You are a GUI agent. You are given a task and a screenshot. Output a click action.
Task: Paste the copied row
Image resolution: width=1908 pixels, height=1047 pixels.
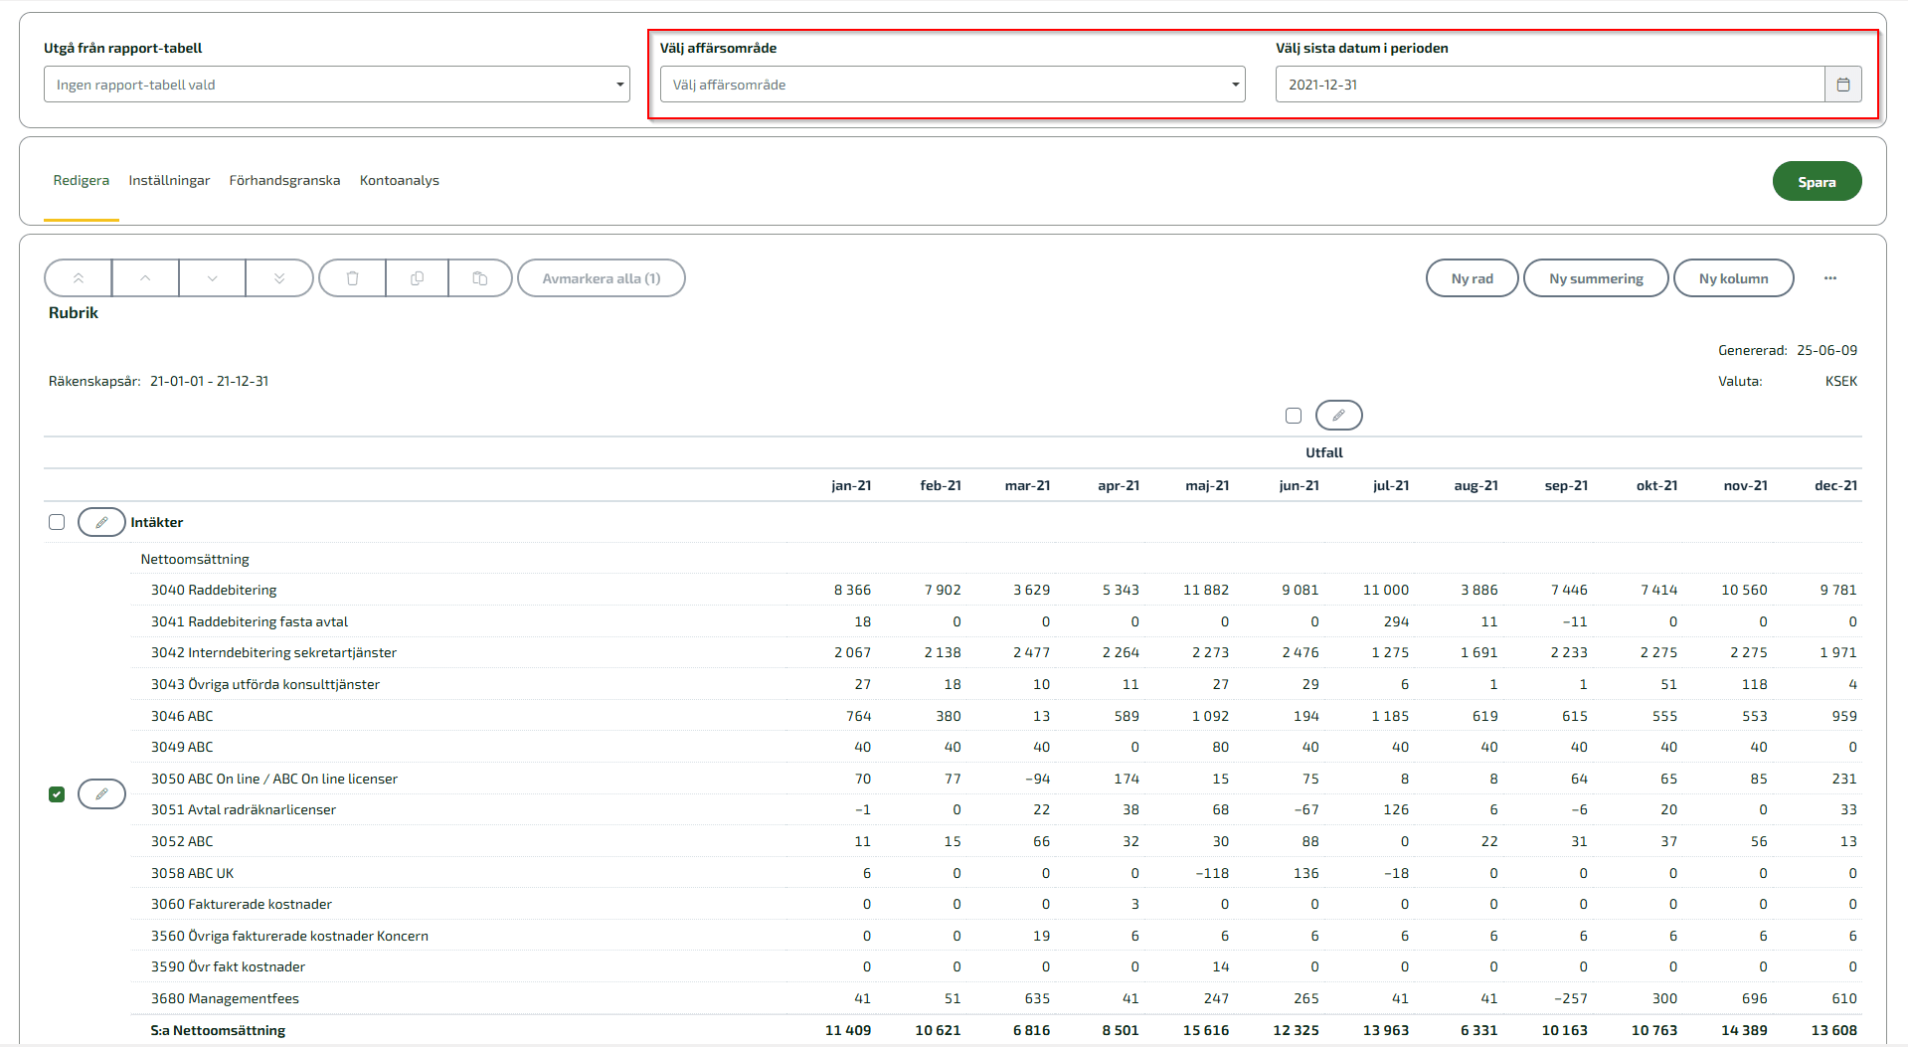point(480,278)
